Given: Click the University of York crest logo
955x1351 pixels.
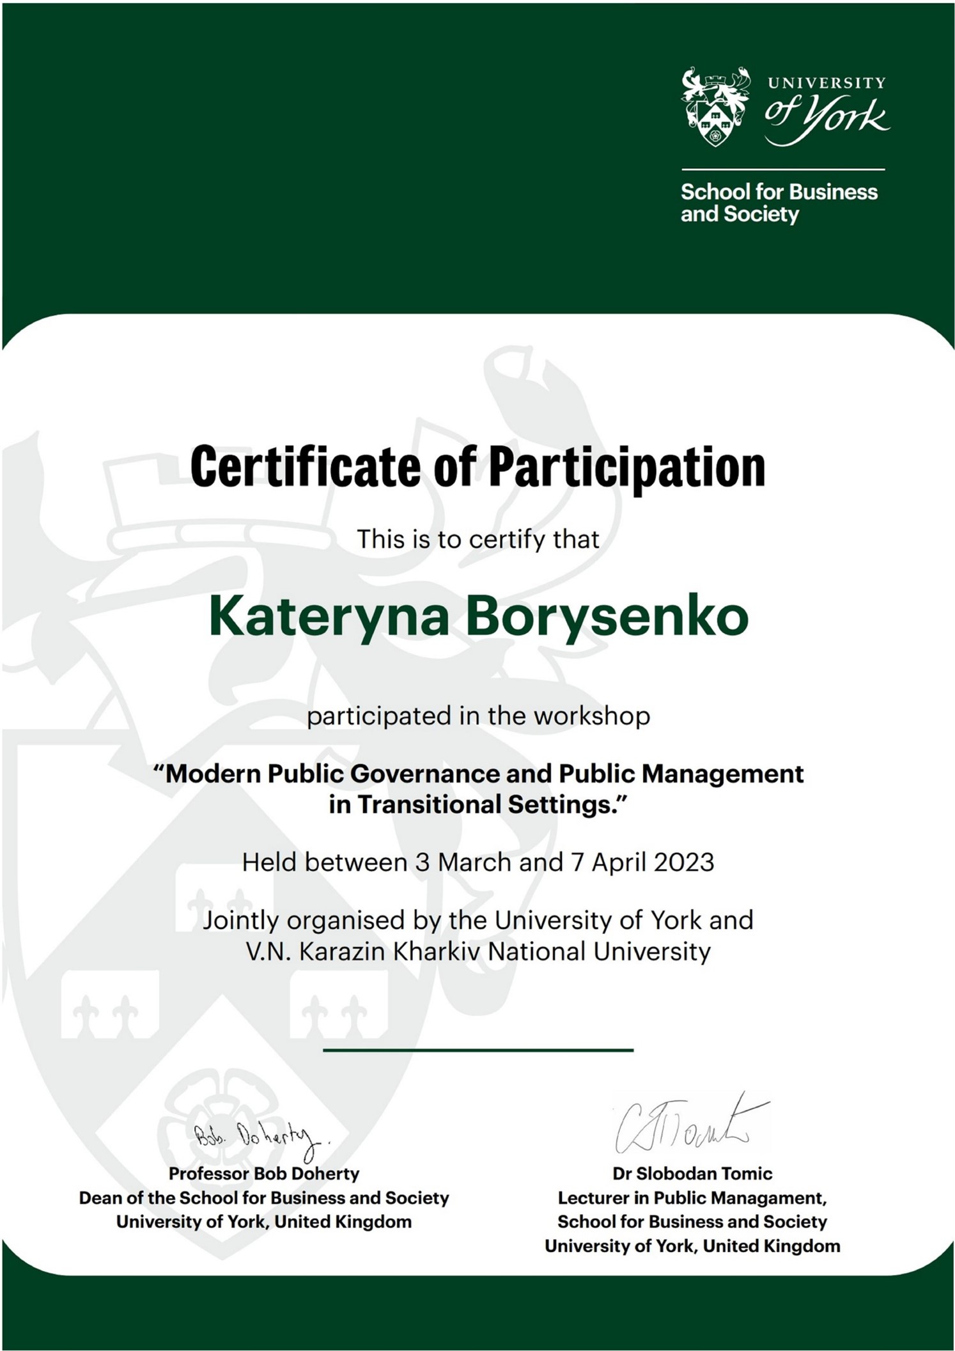Looking at the screenshot, I should (x=715, y=105).
